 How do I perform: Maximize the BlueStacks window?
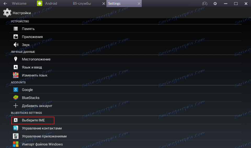(236, 3)
